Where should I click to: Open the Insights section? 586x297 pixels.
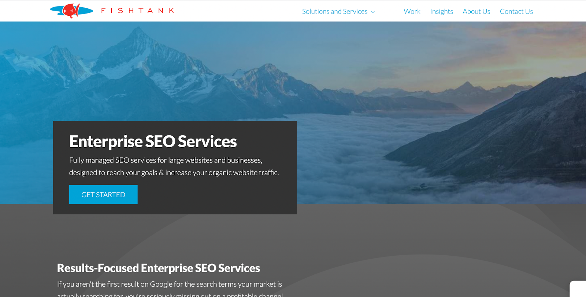pos(441,11)
